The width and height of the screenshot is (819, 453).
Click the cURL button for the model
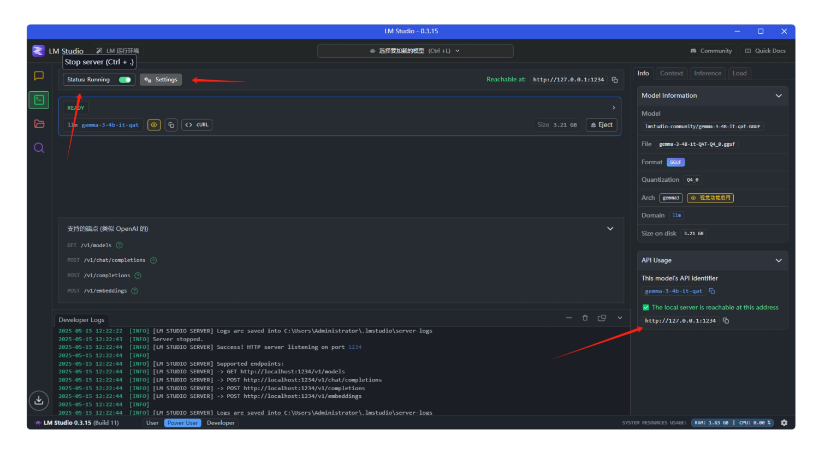197,125
